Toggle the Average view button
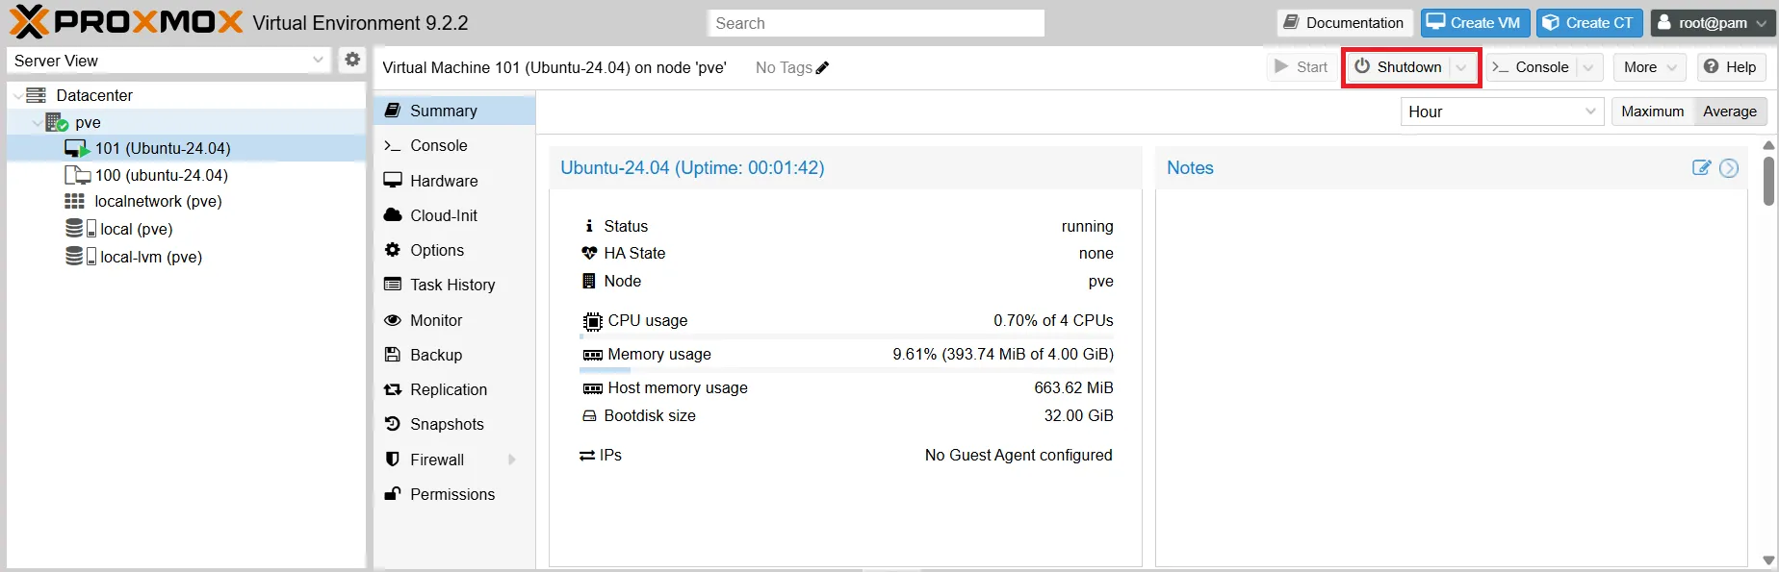The height and width of the screenshot is (572, 1779). [1730, 112]
